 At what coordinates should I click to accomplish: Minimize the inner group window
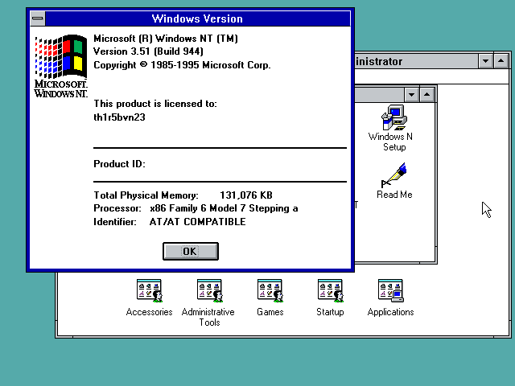pyautogui.click(x=411, y=95)
